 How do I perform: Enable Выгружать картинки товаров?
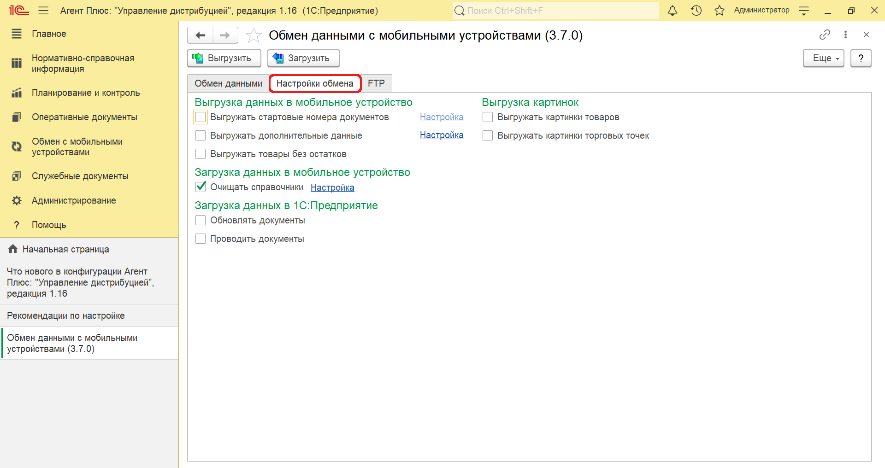click(488, 117)
